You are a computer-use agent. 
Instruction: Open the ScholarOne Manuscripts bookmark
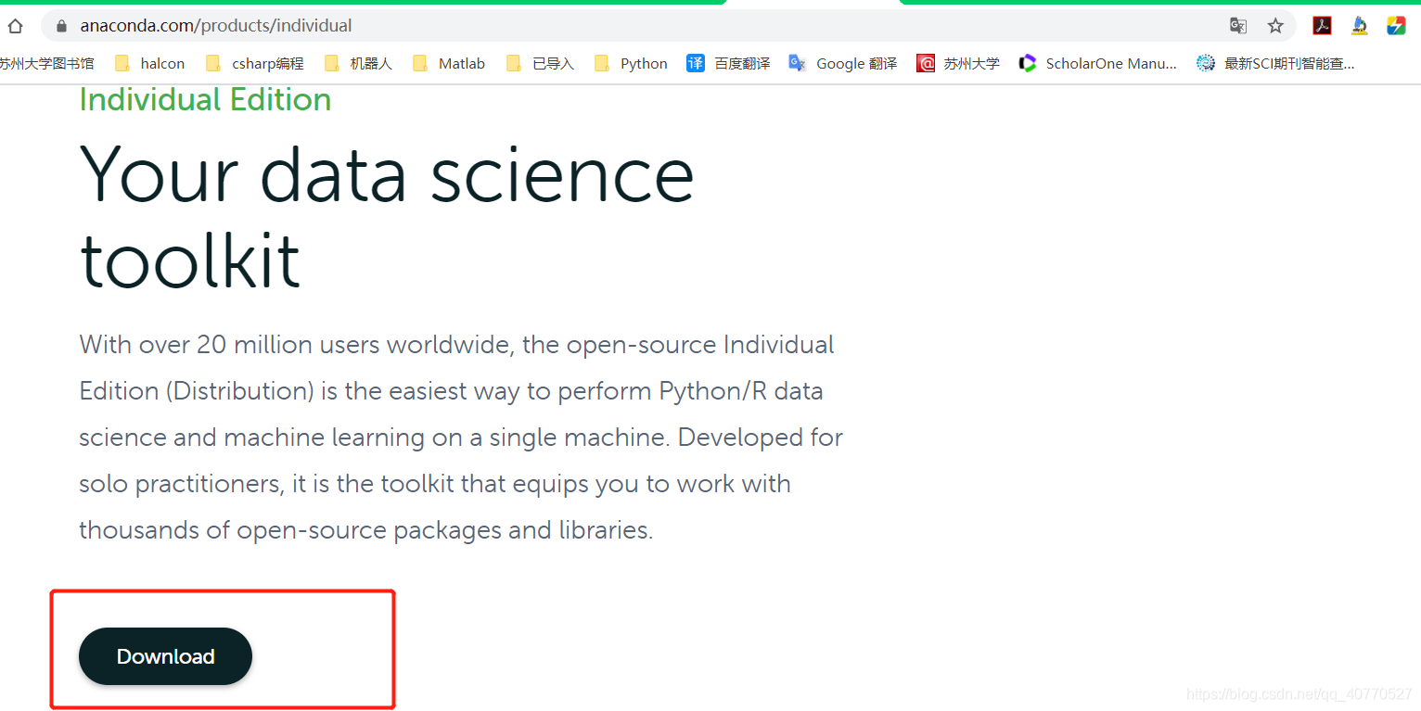click(x=1098, y=62)
